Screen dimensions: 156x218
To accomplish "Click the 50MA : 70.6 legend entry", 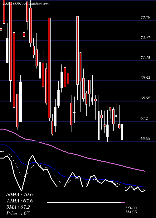I will click(19, 195).
